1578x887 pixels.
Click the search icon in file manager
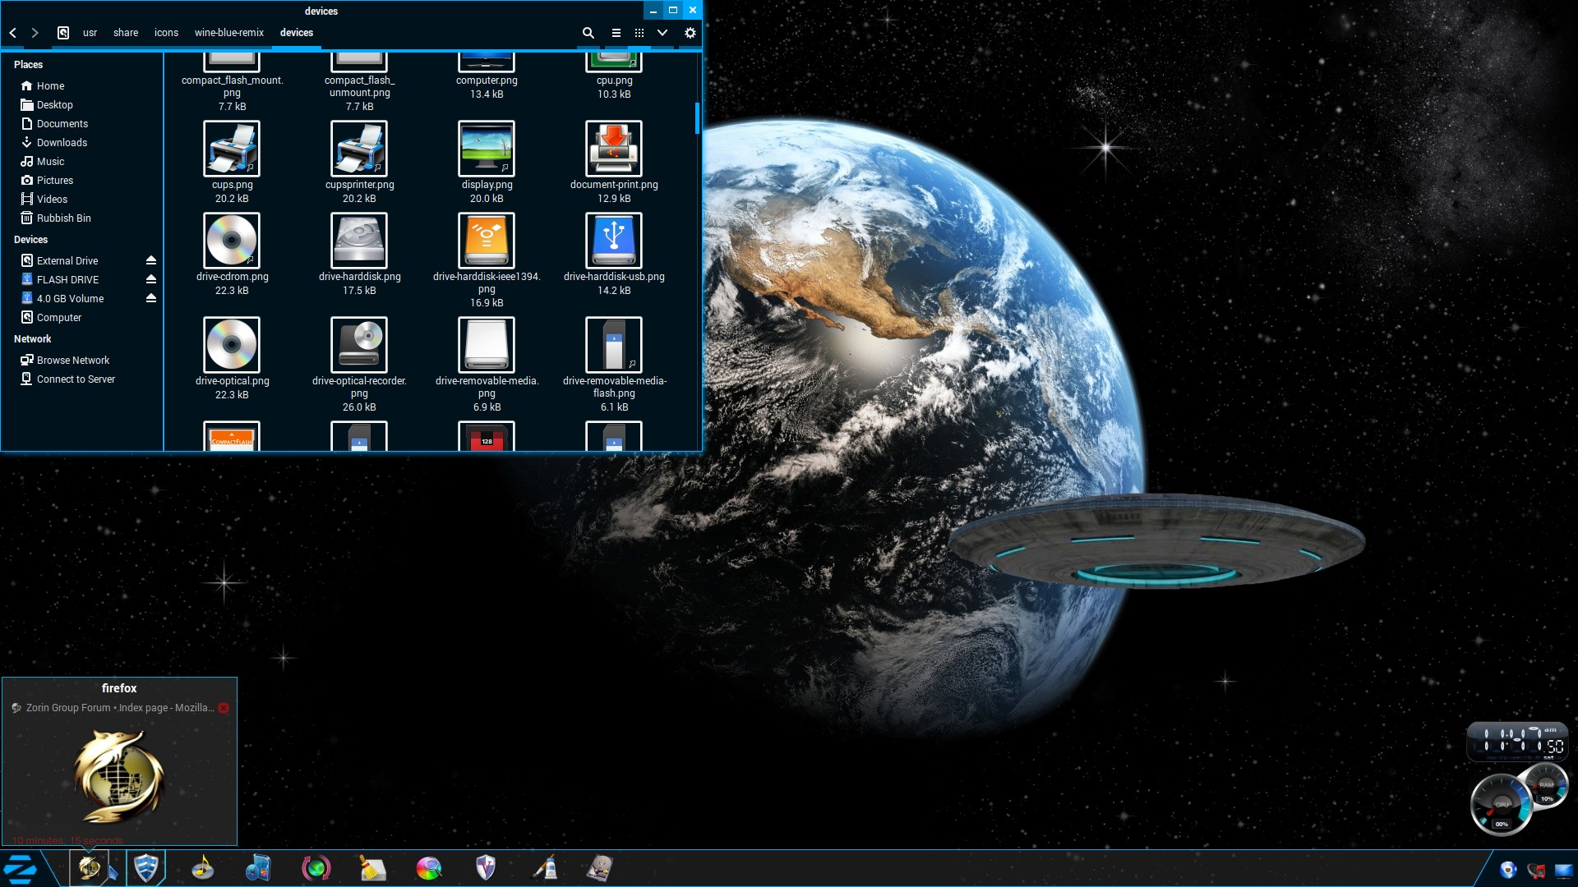pos(588,33)
